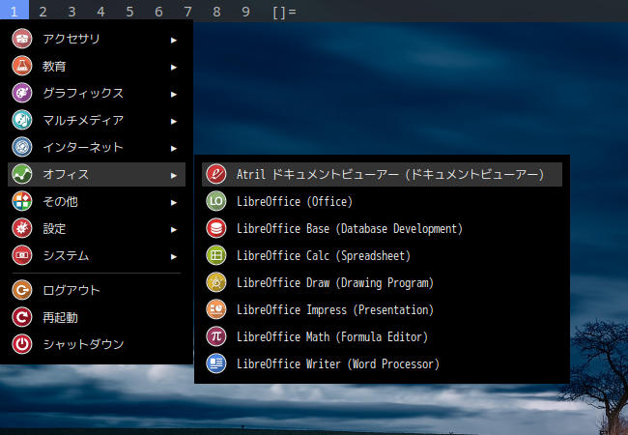Launch LibreOffice Impress (Presentation)
628x435 pixels.
point(382,309)
